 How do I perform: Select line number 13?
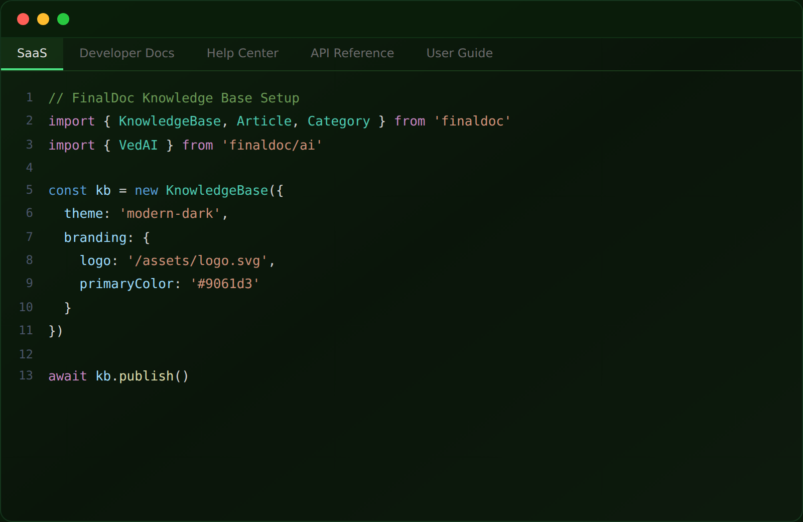(x=26, y=375)
